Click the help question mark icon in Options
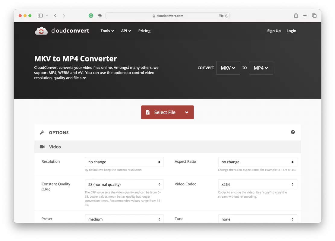 point(293,132)
